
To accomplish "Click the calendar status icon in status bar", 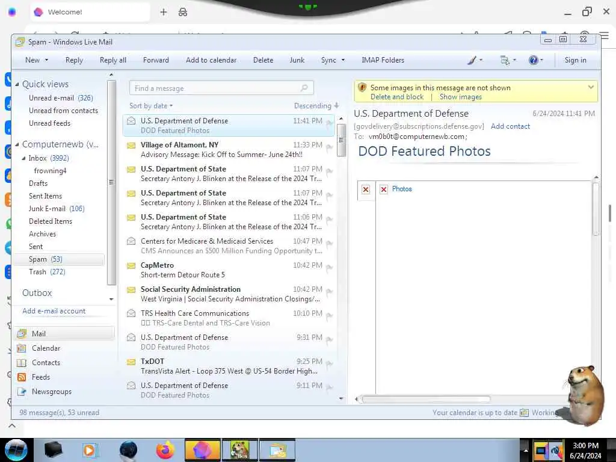I will coord(524,413).
